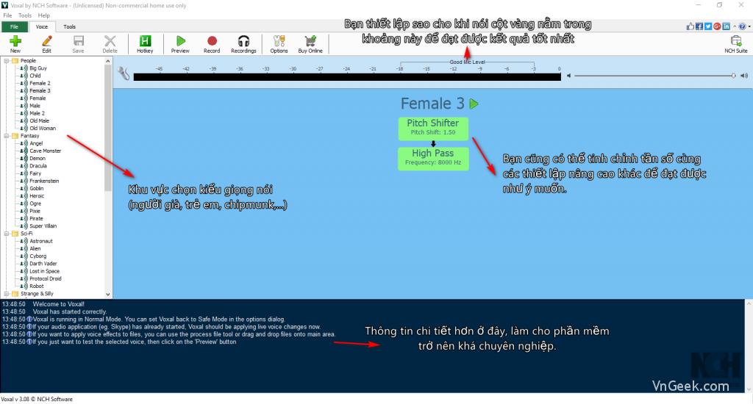The image size is (753, 404).
Task: Select the Frankenstein voice
Action: [44, 181]
